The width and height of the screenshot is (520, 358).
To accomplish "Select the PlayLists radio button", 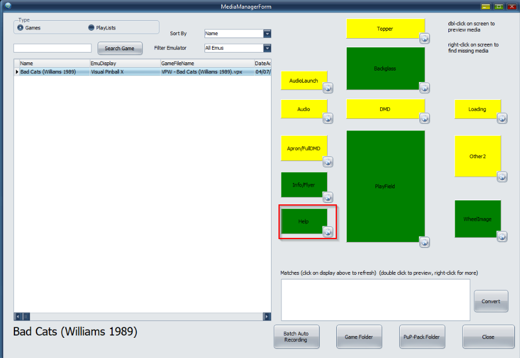I will click(x=91, y=28).
